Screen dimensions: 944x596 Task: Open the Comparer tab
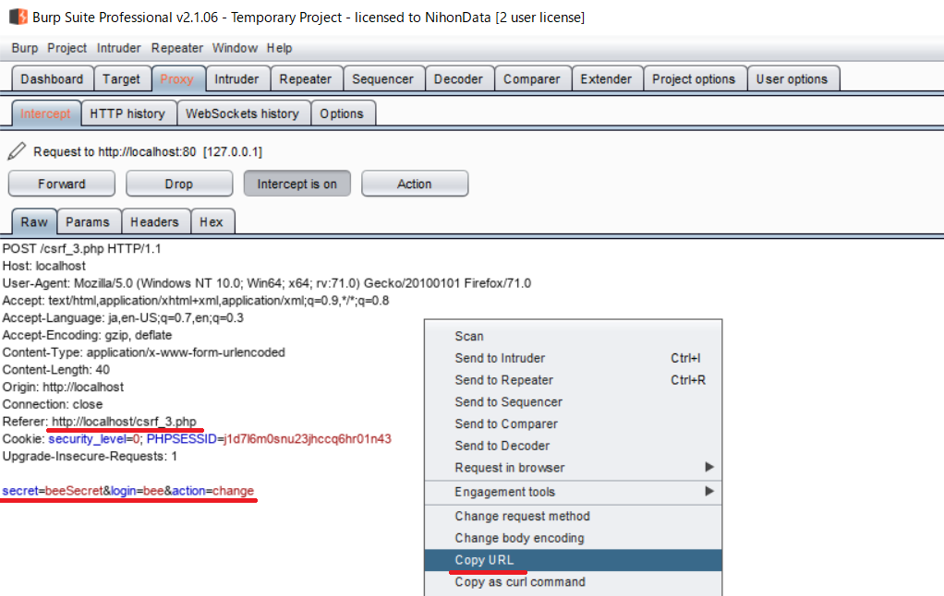[532, 78]
